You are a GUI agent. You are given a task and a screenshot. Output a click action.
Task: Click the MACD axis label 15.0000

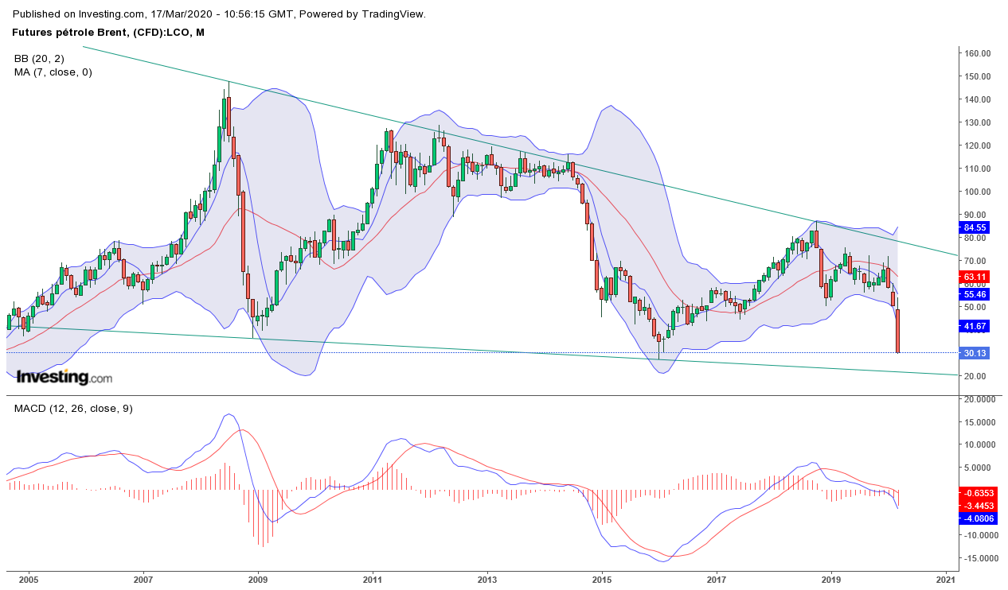click(x=981, y=422)
